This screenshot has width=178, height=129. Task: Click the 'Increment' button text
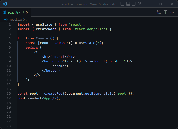click(59, 66)
